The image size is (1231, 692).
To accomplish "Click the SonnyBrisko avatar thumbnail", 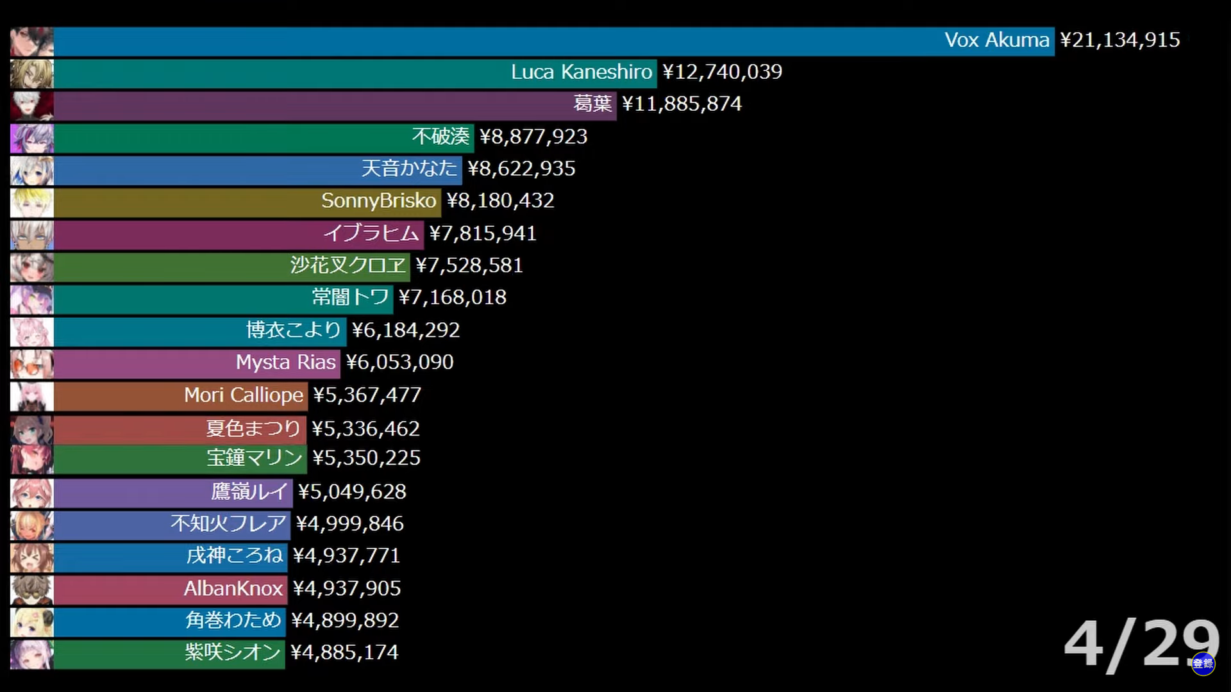I will [x=31, y=202].
